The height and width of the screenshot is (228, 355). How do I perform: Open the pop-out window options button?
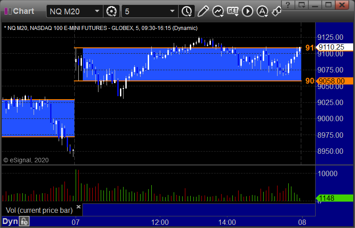pyautogui.click(x=302, y=4)
